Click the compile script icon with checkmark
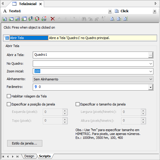The height and width of the screenshot is (160, 160). pyautogui.click(x=112, y=19)
